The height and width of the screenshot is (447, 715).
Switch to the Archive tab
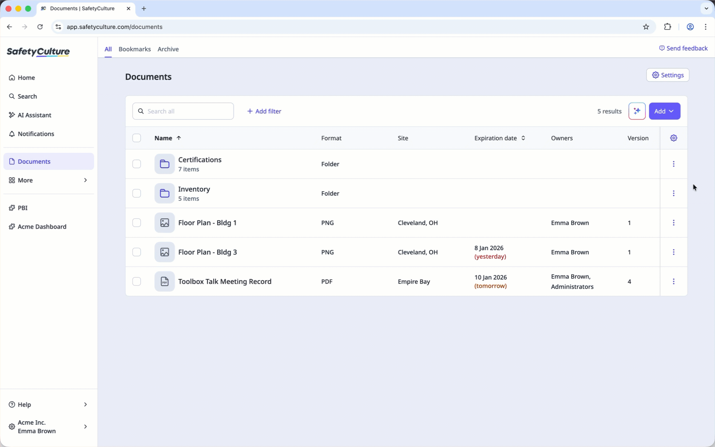(x=168, y=49)
